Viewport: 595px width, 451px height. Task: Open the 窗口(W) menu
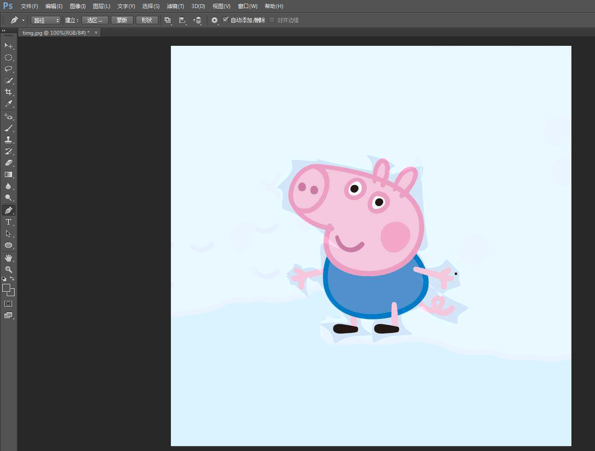click(x=247, y=6)
